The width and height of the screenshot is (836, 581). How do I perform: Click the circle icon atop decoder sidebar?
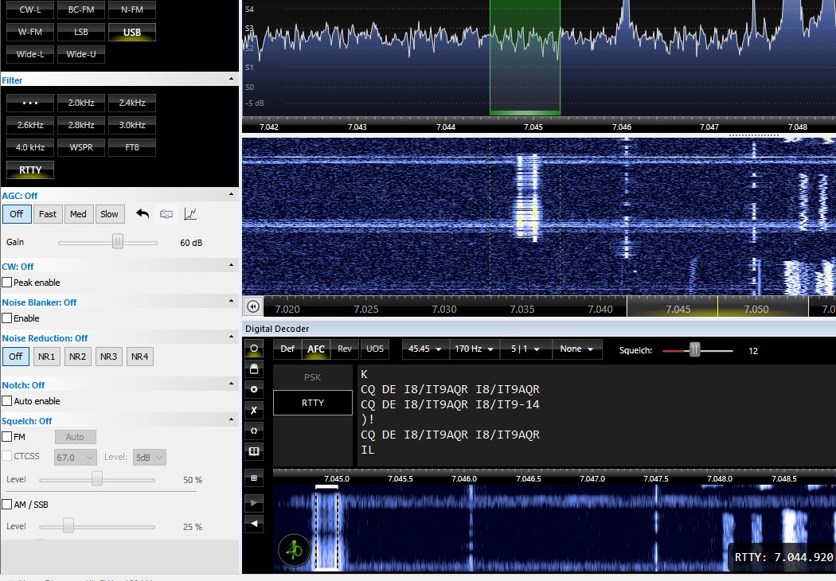pyautogui.click(x=255, y=349)
